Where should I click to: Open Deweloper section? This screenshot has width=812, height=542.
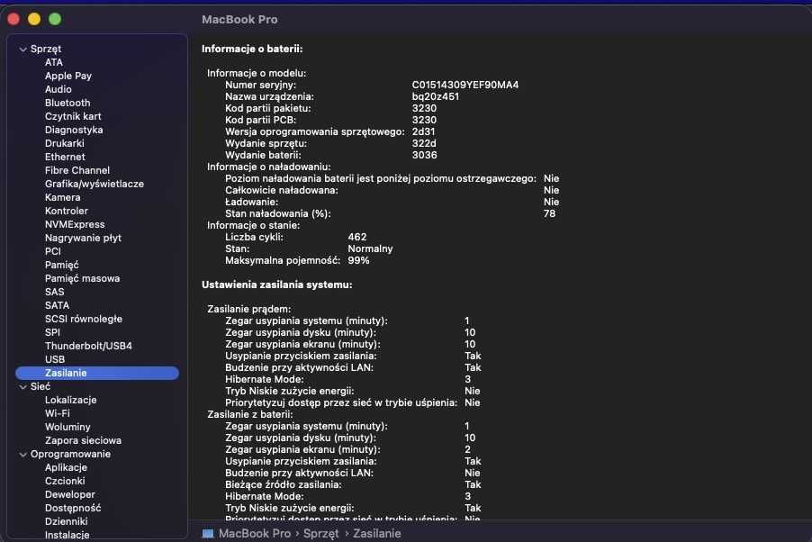(70, 494)
